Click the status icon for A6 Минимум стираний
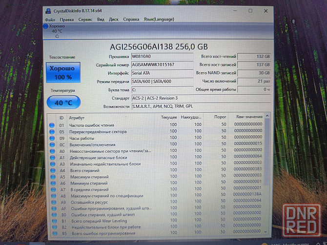The height and width of the screenshot is (245, 327). tap(53, 184)
